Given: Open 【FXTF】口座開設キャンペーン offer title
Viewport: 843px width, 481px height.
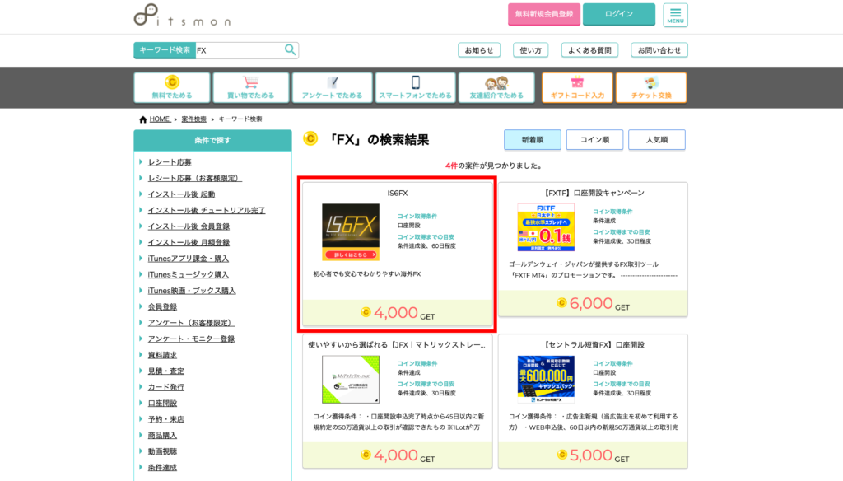Looking at the screenshot, I should [x=593, y=194].
